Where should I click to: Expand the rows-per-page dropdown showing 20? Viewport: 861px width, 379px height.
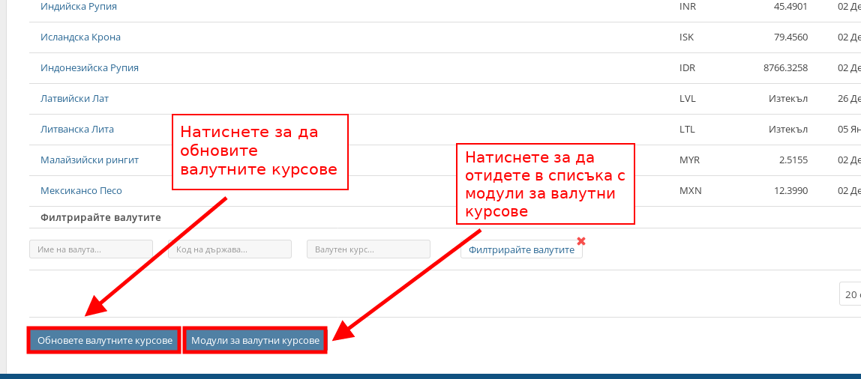click(x=850, y=295)
